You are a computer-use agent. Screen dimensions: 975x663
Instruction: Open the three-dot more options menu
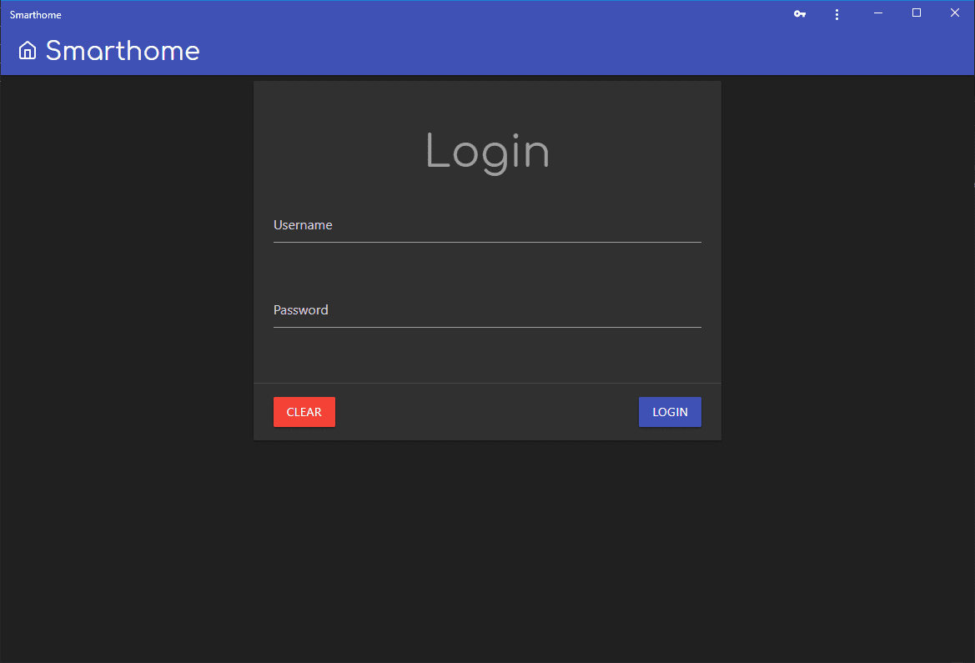[837, 14]
